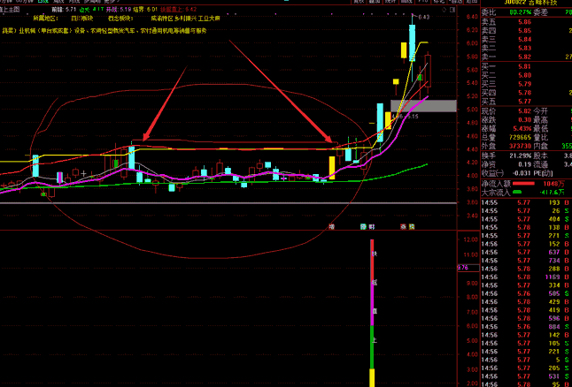Click the 收益(一) -0.031 value
Image resolution: width=572 pixels, height=387 pixels.
[x=522, y=173]
